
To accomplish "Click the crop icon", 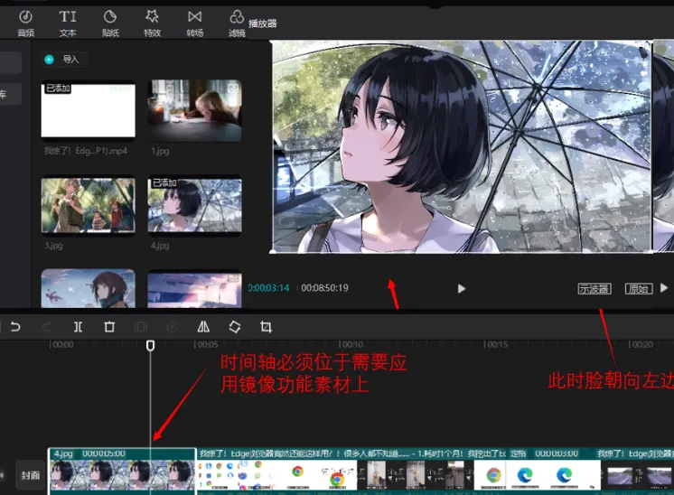I will click(266, 327).
